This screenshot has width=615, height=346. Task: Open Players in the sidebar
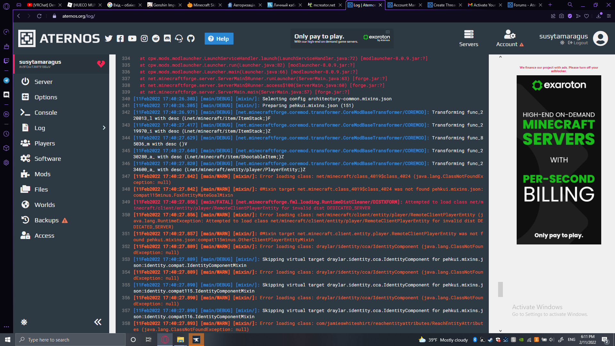[61, 143]
